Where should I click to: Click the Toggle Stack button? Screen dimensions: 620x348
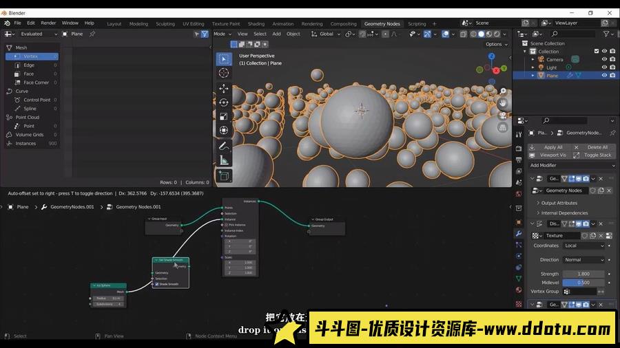coord(595,155)
